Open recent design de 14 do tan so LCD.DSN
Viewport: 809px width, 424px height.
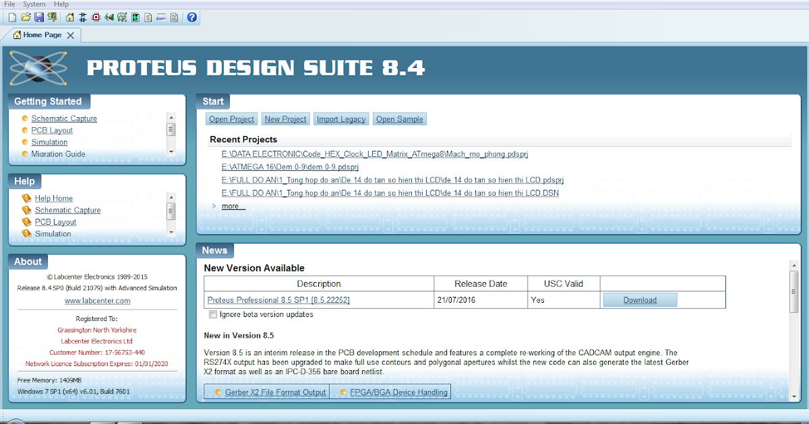(390, 193)
